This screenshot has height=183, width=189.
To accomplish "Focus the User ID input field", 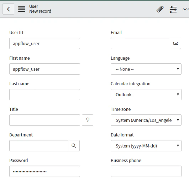I will point(44,43).
